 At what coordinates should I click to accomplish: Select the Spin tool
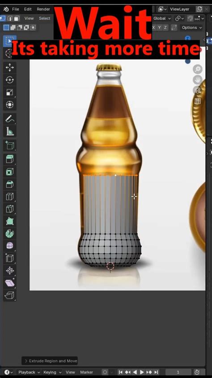(x=9, y=233)
